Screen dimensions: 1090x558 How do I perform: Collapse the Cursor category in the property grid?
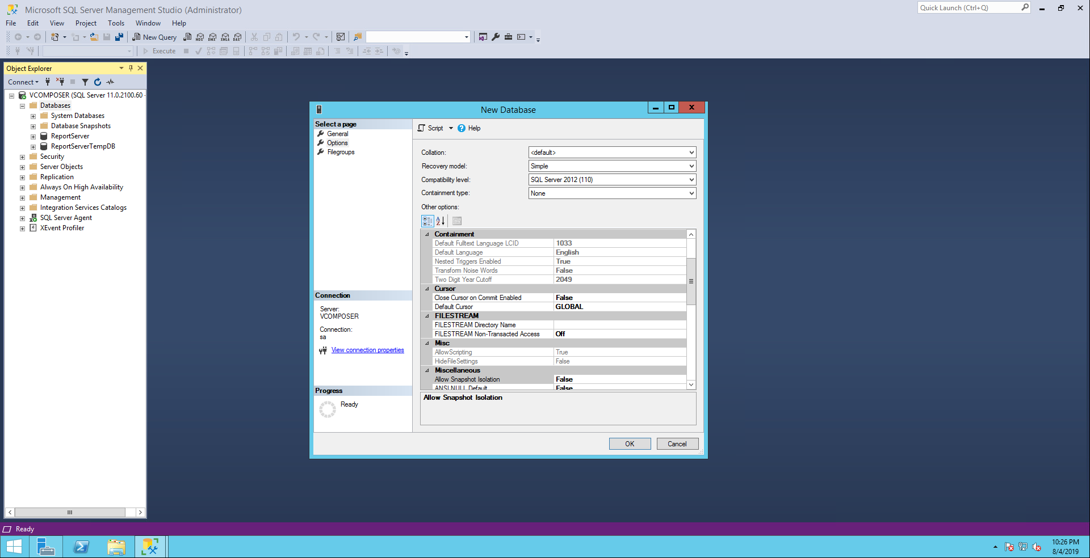(x=427, y=289)
